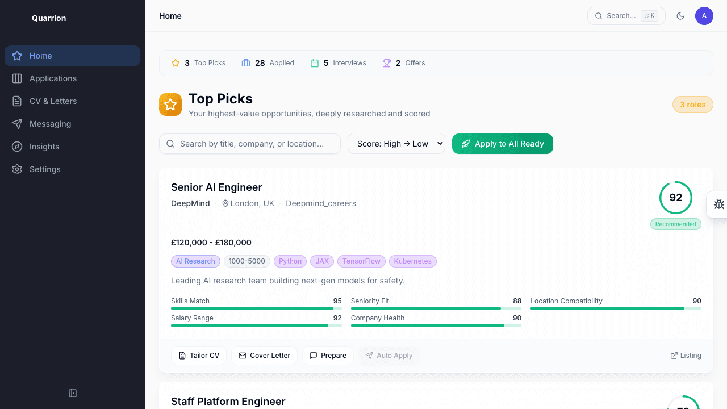
Task: Toggle dark mode moon icon
Action: click(680, 16)
